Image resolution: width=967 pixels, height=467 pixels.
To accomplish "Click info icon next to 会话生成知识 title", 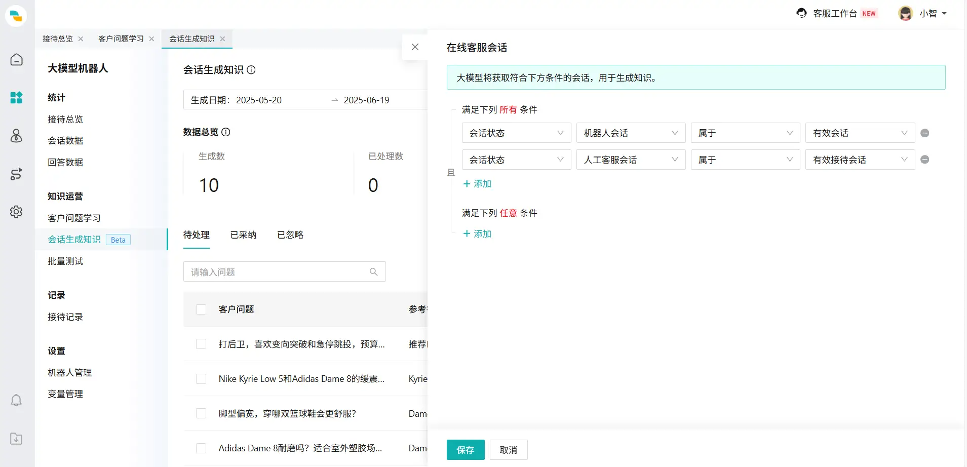I will click(x=251, y=70).
